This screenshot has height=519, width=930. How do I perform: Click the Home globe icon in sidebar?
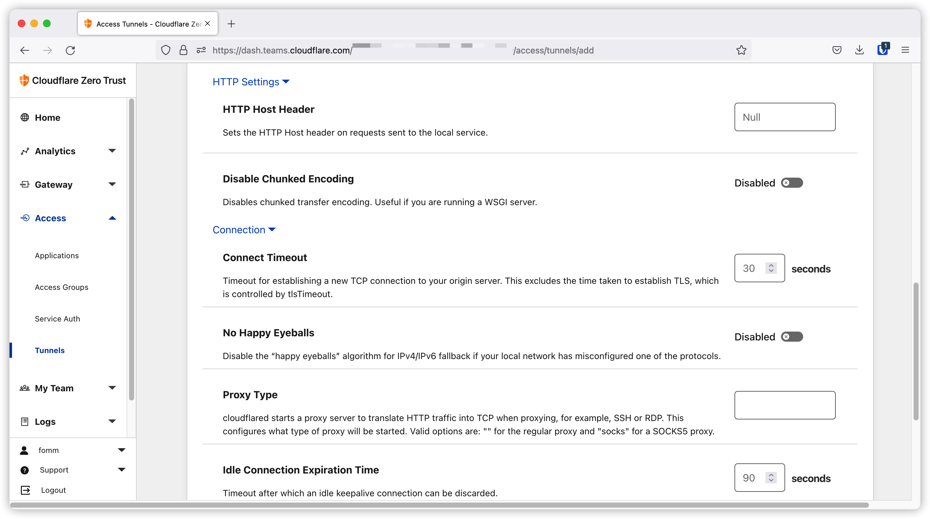(25, 118)
